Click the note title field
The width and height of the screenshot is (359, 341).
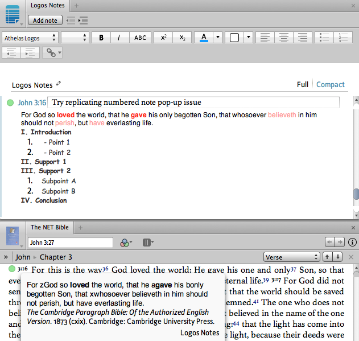193,102
